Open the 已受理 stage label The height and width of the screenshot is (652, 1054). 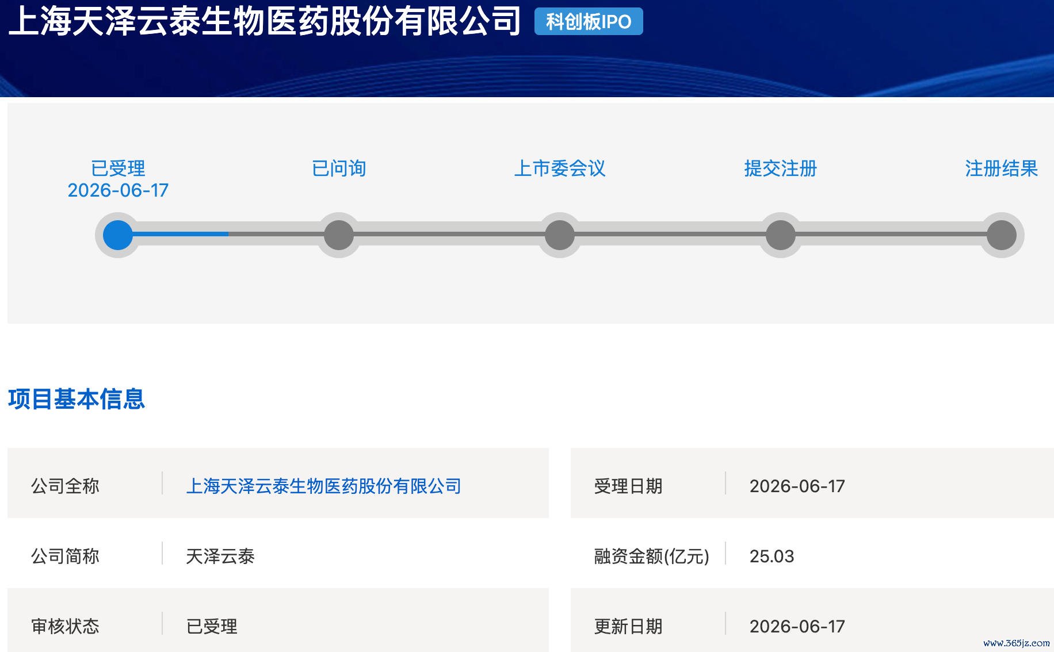point(118,168)
